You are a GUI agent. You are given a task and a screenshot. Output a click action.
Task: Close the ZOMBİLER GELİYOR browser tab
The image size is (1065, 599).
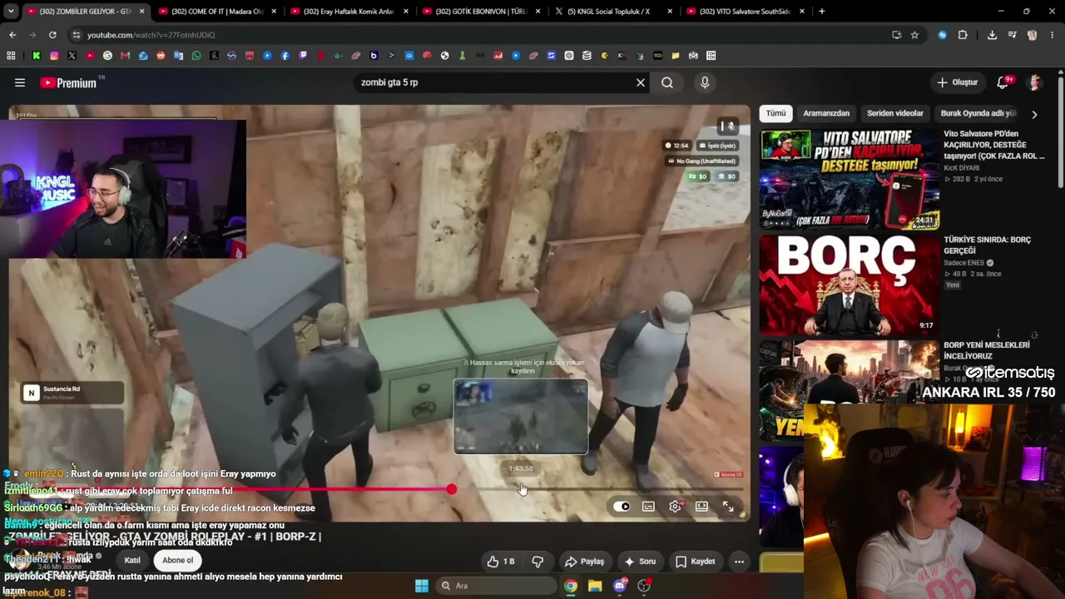click(x=142, y=12)
